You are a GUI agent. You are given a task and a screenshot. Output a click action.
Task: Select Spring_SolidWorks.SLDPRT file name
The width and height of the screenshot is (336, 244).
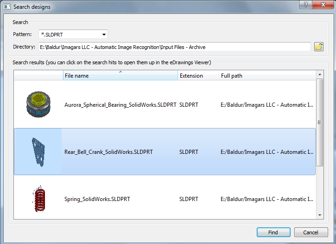click(97, 199)
